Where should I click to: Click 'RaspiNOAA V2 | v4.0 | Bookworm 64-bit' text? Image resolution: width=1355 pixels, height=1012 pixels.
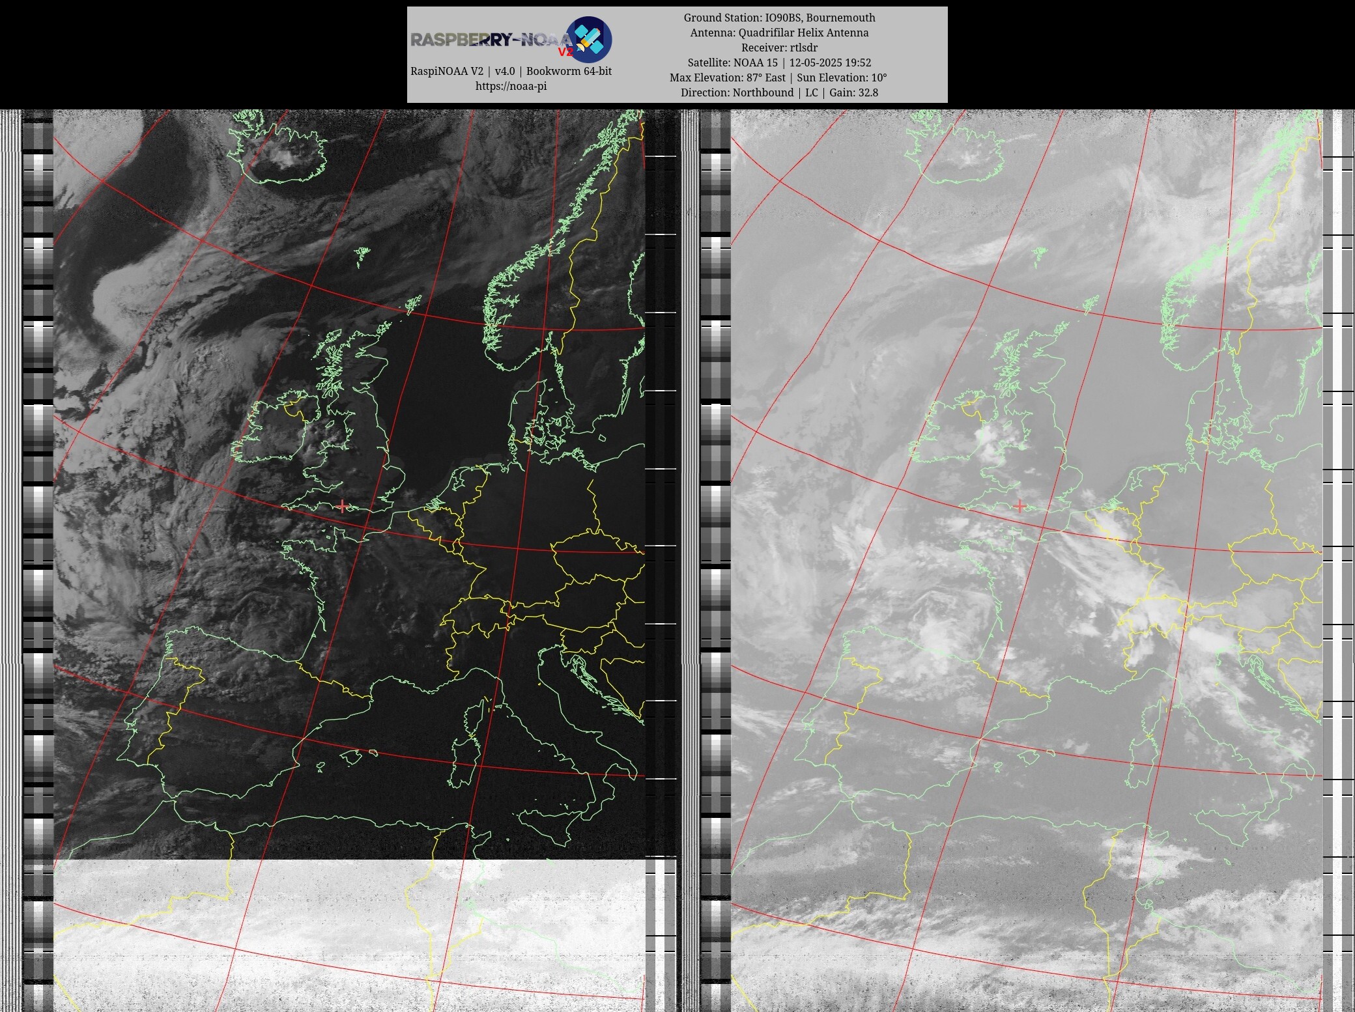tap(511, 71)
